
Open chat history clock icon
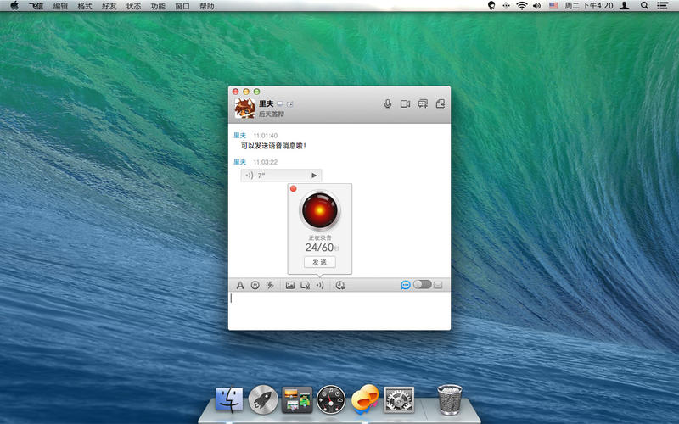click(340, 286)
